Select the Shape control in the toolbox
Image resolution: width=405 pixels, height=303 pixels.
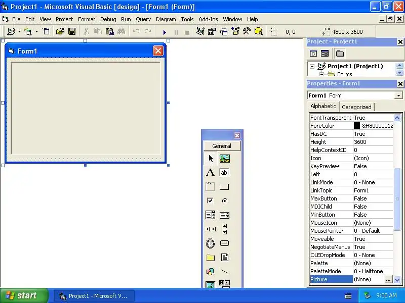[x=211, y=271]
